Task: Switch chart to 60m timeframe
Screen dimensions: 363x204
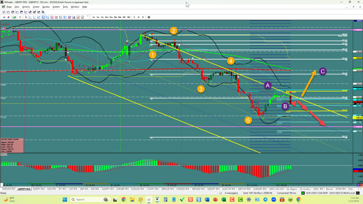Action: click(120, 17)
